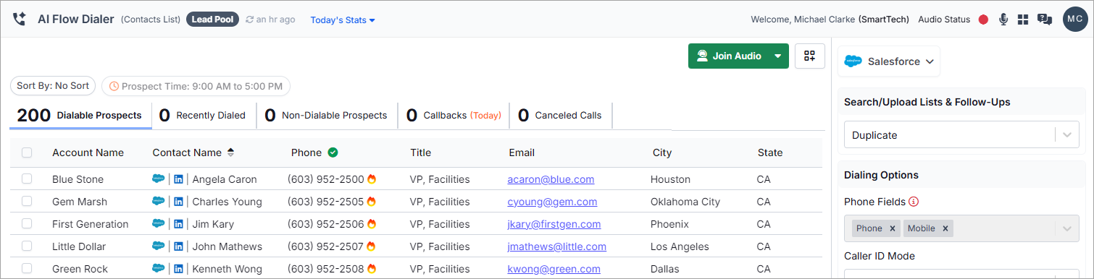Open the Join Audio dropdown arrow
The image size is (1094, 279).
tap(778, 56)
